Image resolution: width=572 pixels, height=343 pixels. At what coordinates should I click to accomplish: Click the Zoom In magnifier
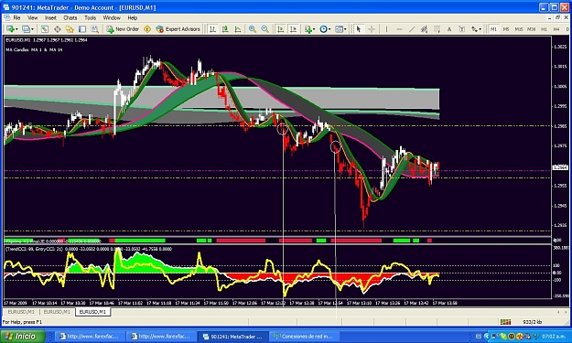(252, 29)
